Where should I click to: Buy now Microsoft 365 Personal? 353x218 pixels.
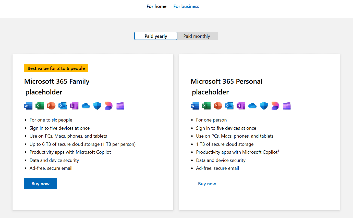click(207, 184)
